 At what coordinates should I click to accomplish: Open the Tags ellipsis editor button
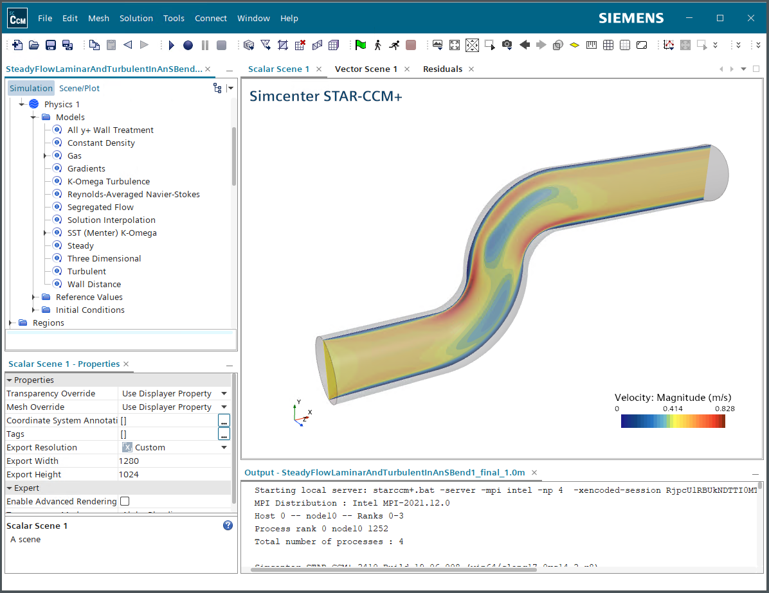point(224,434)
